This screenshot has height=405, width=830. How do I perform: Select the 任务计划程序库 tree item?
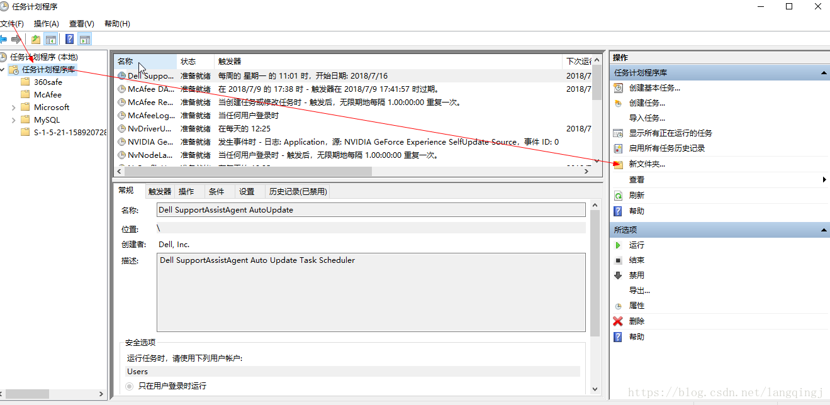pos(48,70)
